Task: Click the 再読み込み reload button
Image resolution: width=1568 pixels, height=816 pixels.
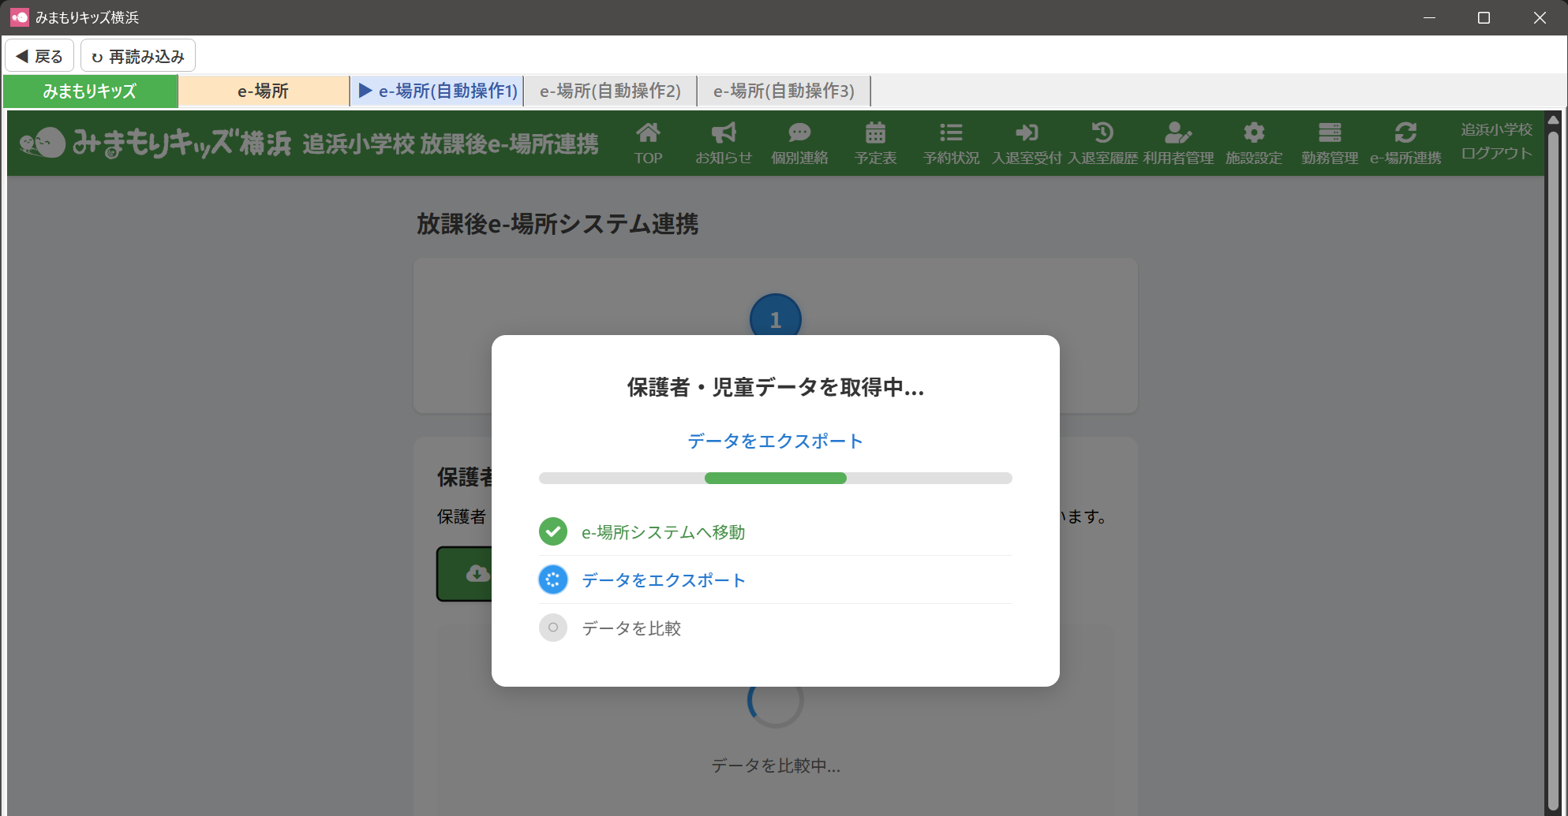Action: [x=138, y=56]
